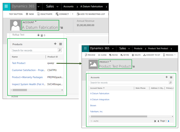This screenshot has height=132, width=180.
Task: Open app launcher in Product window
Action: [x=85, y=48]
